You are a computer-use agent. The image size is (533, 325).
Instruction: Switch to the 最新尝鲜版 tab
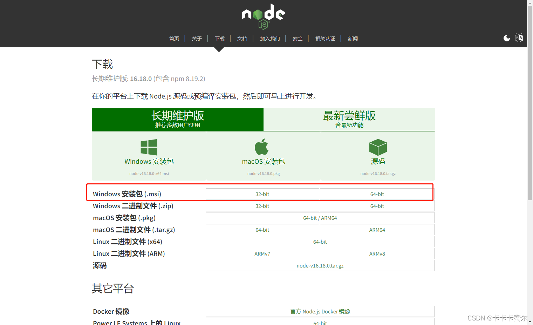coord(349,120)
